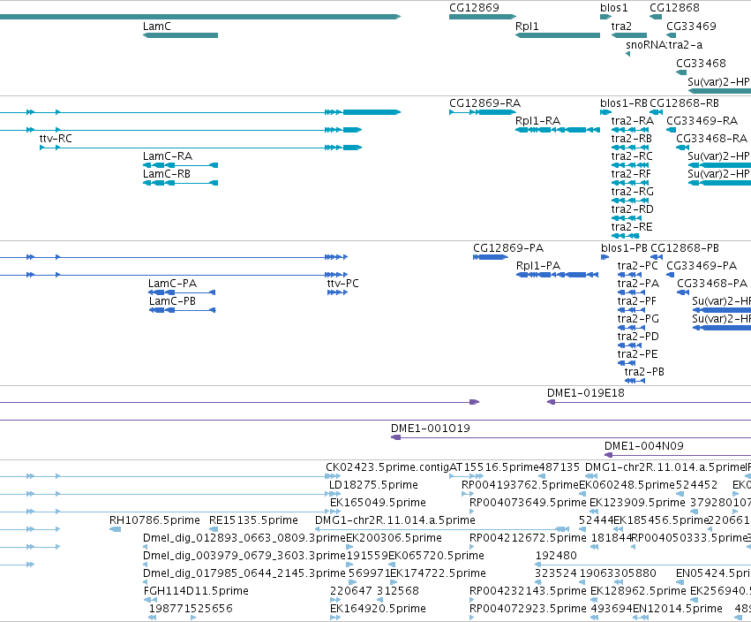The image size is (751, 622).
Task: Select the tra2-RD transcript
Action: pyautogui.click(x=627, y=218)
